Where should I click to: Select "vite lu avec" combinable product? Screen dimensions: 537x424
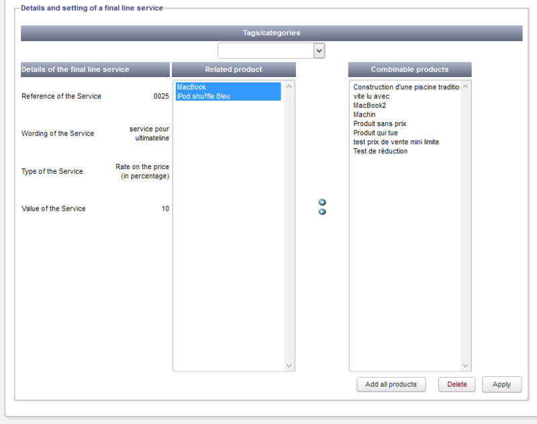pos(371,96)
